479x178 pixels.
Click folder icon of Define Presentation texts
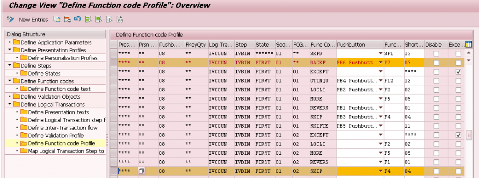pos(24,112)
